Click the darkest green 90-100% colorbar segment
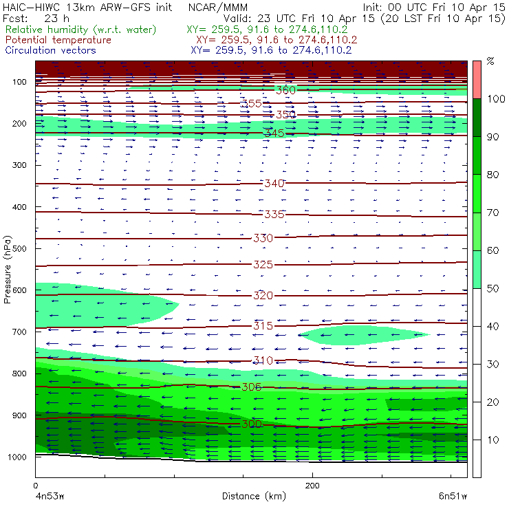 [x=477, y=118]
